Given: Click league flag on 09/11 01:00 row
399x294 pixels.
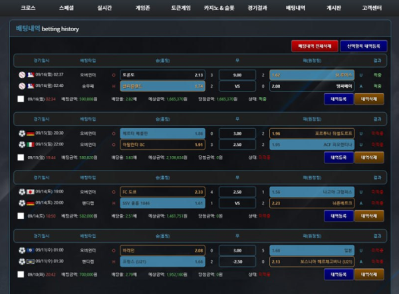Looking at the screenshot, I should 31,250.
